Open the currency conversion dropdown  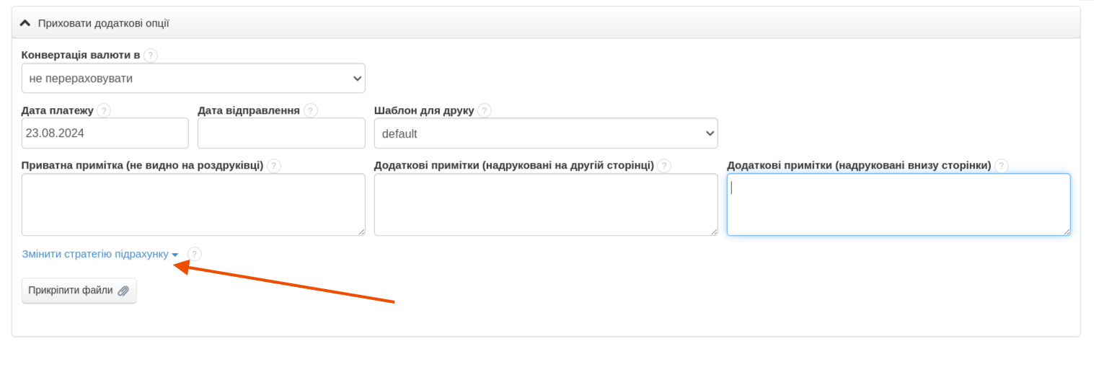(193, 78)
